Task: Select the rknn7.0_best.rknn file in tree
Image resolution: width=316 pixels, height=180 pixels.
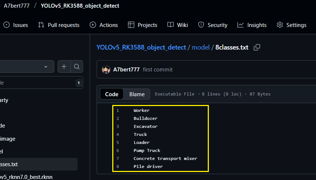Action: click(x=26, y=177)
